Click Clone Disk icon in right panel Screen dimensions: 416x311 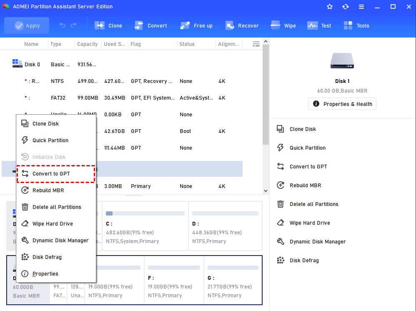click(x=281, y=129)
